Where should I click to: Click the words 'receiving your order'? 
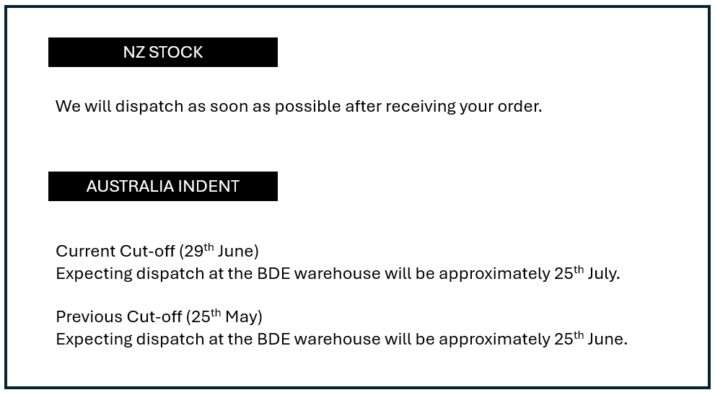click(463, 106)
